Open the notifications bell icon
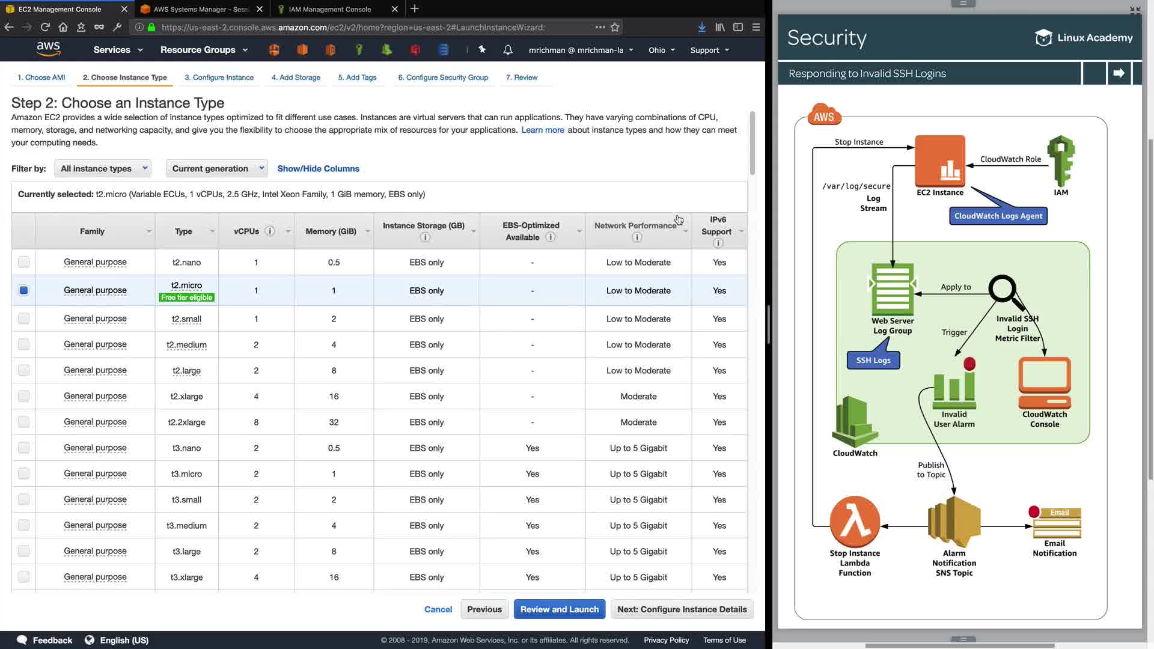This screenshot has width=1154, height=649. coord(508,50)
